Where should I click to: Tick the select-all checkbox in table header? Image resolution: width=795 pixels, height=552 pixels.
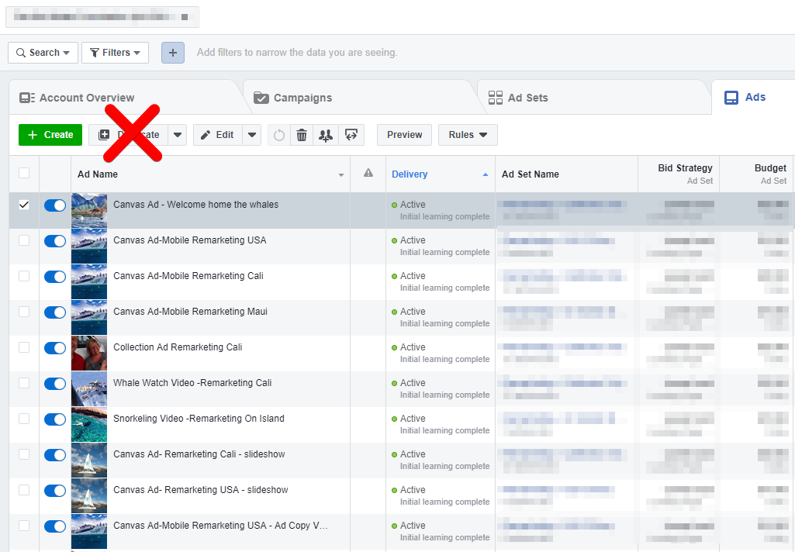pyautogui.click(x=24, y=173)
